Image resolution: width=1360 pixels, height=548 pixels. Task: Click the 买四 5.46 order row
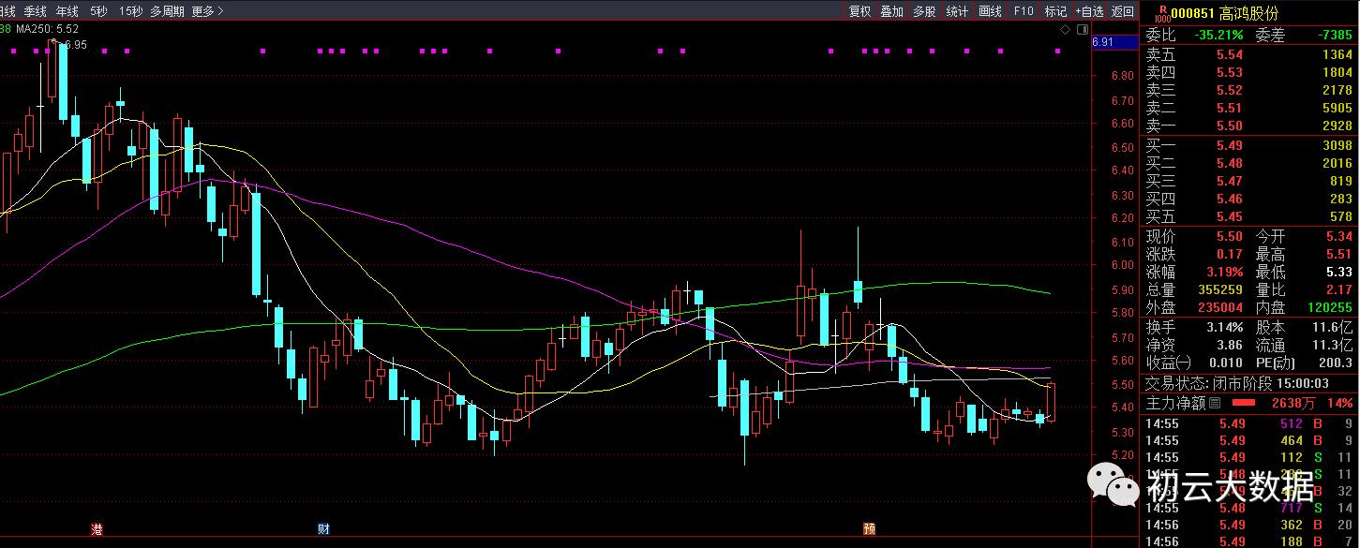coord(1249,200)
